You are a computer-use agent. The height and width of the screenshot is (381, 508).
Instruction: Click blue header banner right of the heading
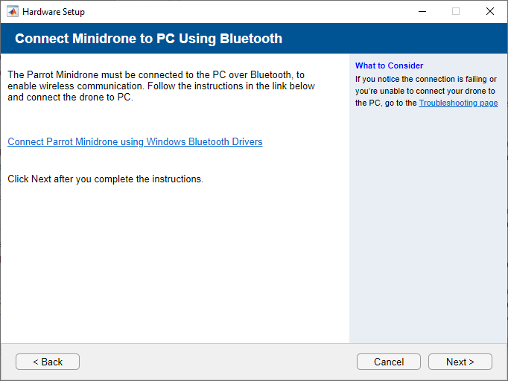point(395,39)
